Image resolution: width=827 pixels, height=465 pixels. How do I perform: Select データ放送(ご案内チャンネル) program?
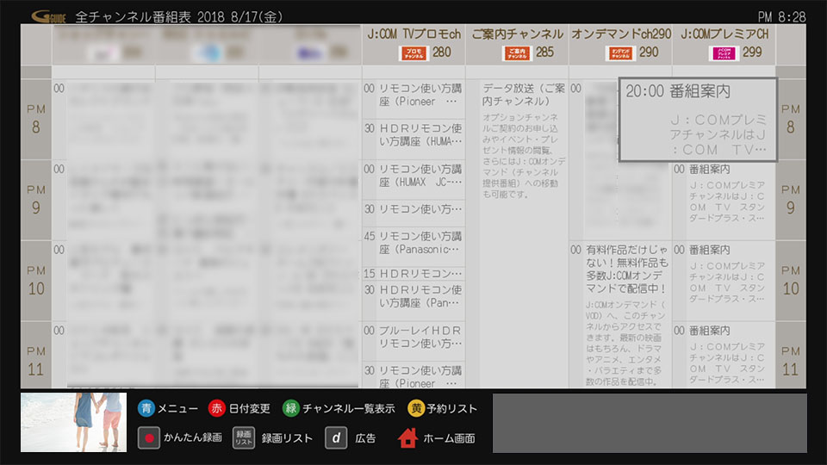(518, 234)
